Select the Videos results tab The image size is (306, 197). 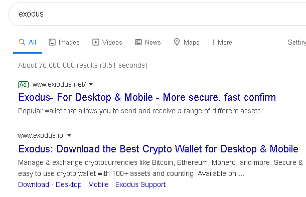(107, 42)
